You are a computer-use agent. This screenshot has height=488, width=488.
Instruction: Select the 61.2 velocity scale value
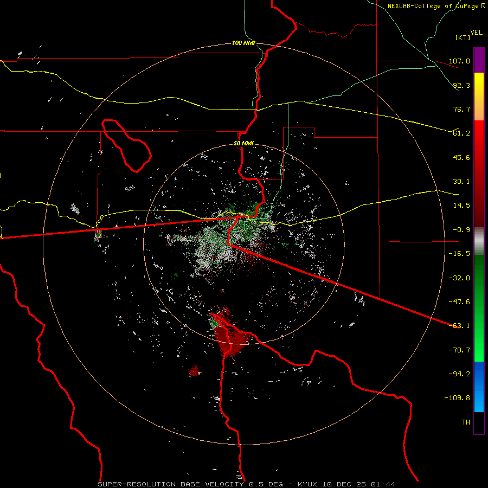(461, 133)
